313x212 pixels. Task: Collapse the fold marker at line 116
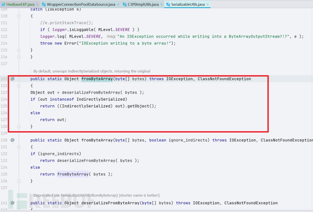point(19,57)
